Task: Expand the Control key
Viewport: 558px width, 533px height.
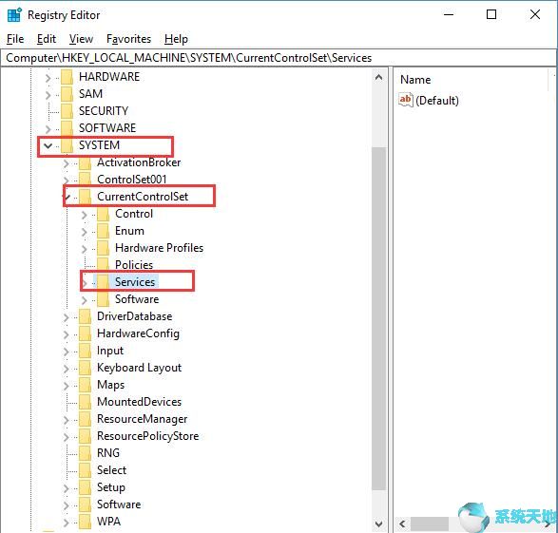Action: click(85, 215)
